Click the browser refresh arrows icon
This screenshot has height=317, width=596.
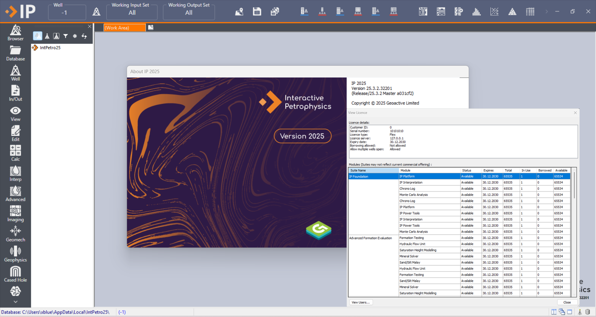click(84, 36)
